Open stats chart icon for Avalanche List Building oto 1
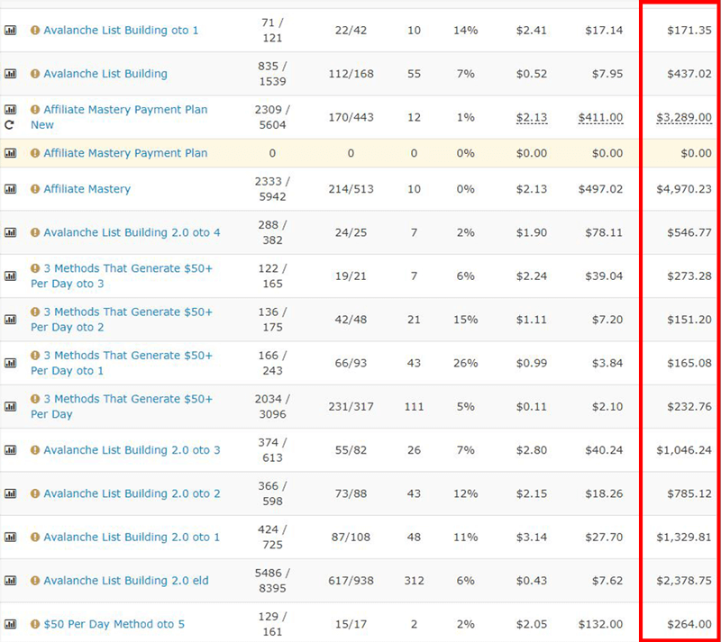721x642 pixels. [10, 31]
